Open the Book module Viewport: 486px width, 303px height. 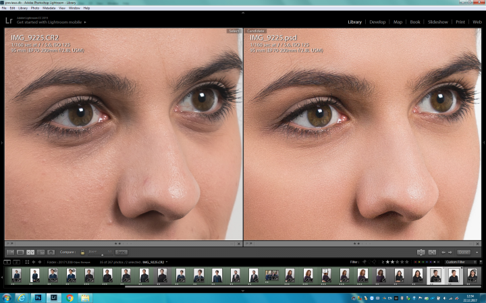coord(415,22)
